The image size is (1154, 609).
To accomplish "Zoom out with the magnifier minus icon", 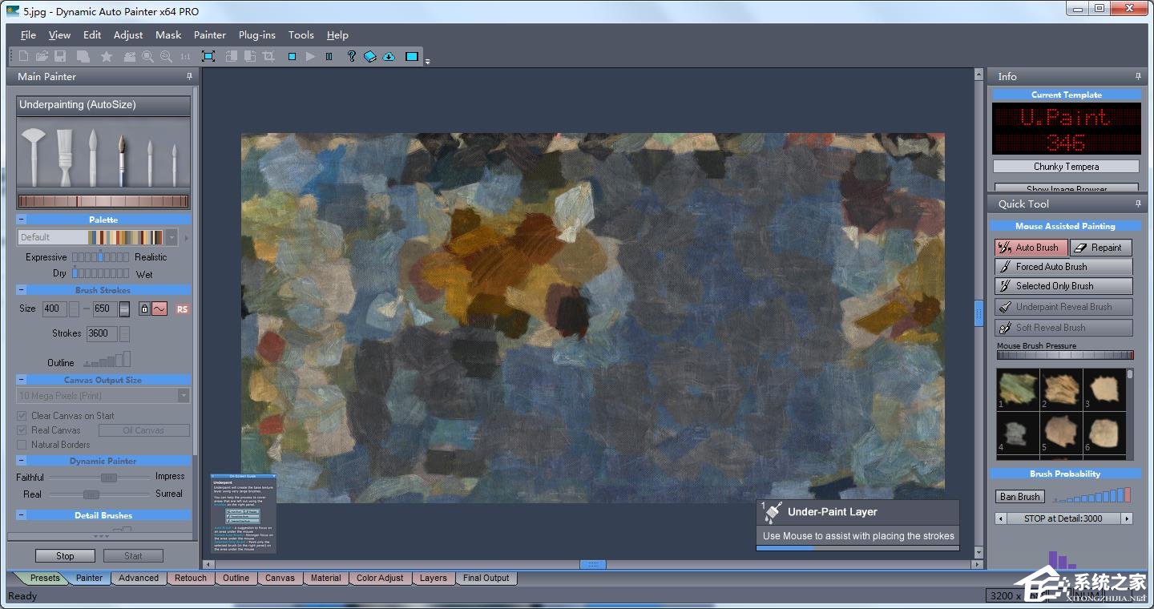I will (x=166, y=56).
